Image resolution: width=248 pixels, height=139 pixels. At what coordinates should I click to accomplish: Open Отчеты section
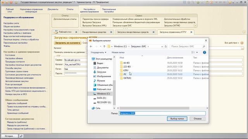click(x=70, y=9)
